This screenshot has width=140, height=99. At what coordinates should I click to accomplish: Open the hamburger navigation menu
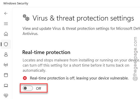click(x=6, y=24)
